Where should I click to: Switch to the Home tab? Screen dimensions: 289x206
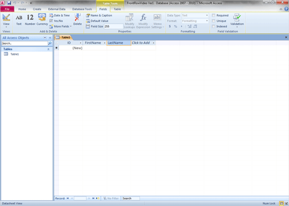pyautogui.click(x=22, y=9)
